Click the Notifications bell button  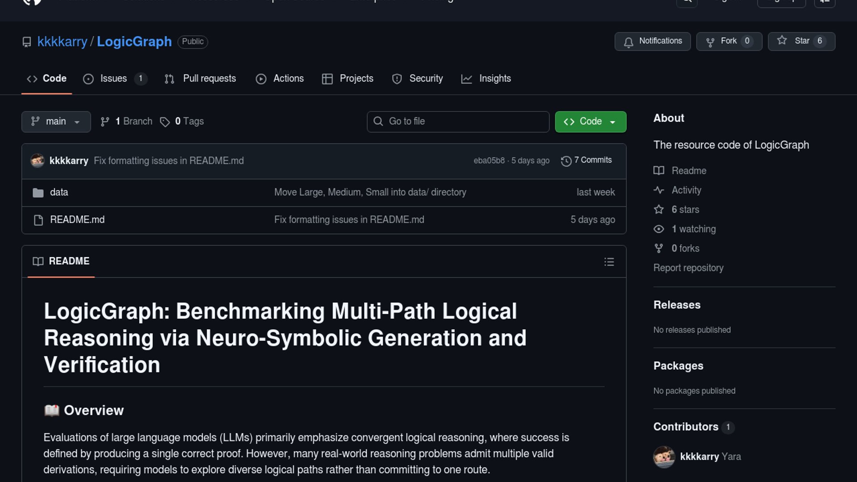tap(652, 42)
